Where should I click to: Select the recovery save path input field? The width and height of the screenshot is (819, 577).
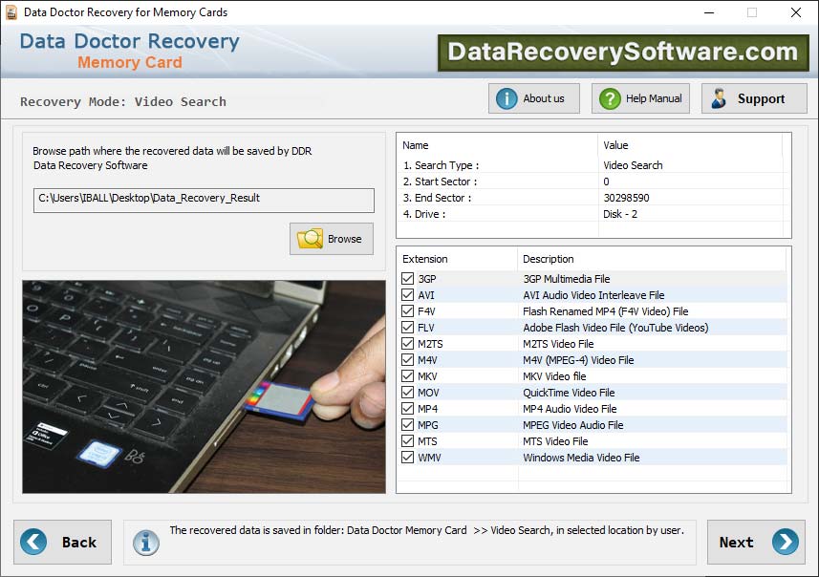point(203,200)
